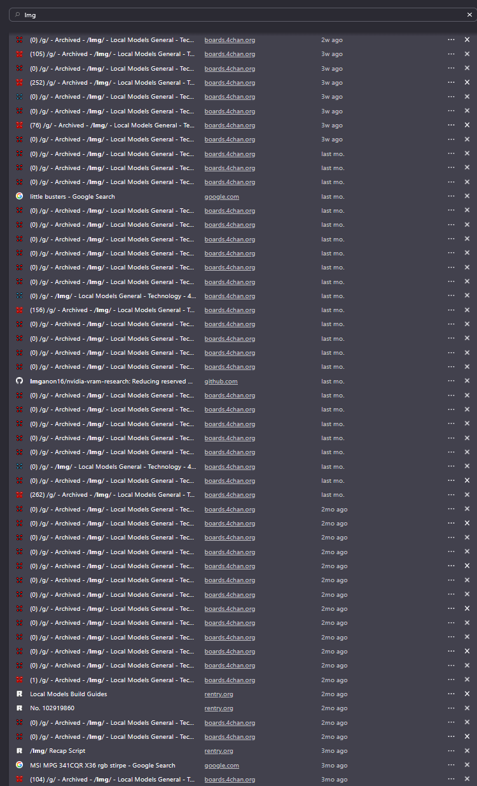Image resolution: width=477 pixels, height=786 pixels.
Task: Open more options for Local Models Build Guides
Action: click(x=451, y=694)
